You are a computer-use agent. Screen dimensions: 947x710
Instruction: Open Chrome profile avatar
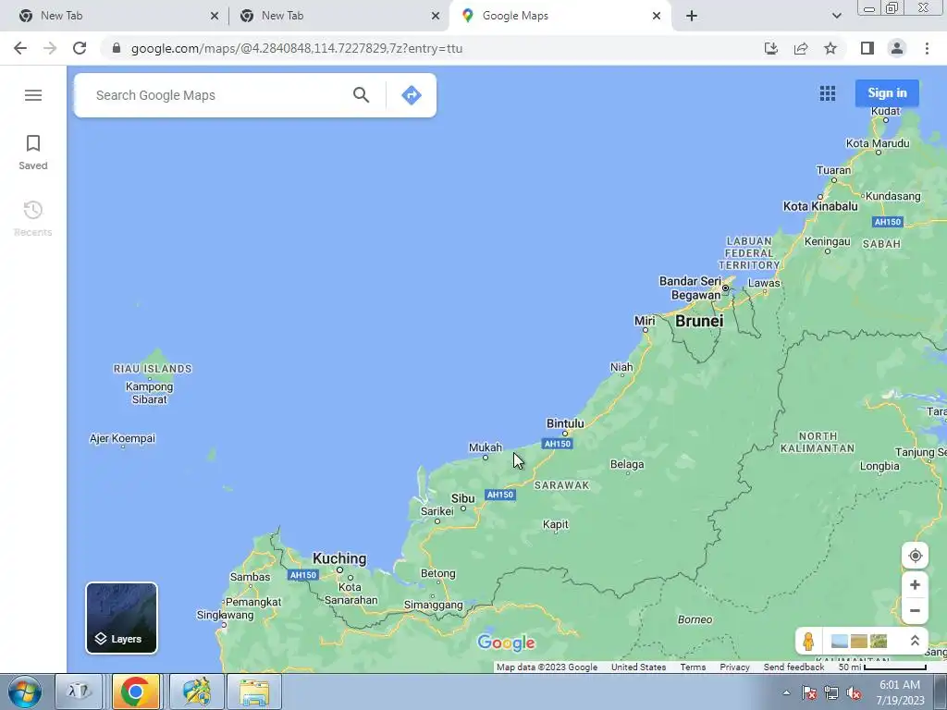[897, 48]
